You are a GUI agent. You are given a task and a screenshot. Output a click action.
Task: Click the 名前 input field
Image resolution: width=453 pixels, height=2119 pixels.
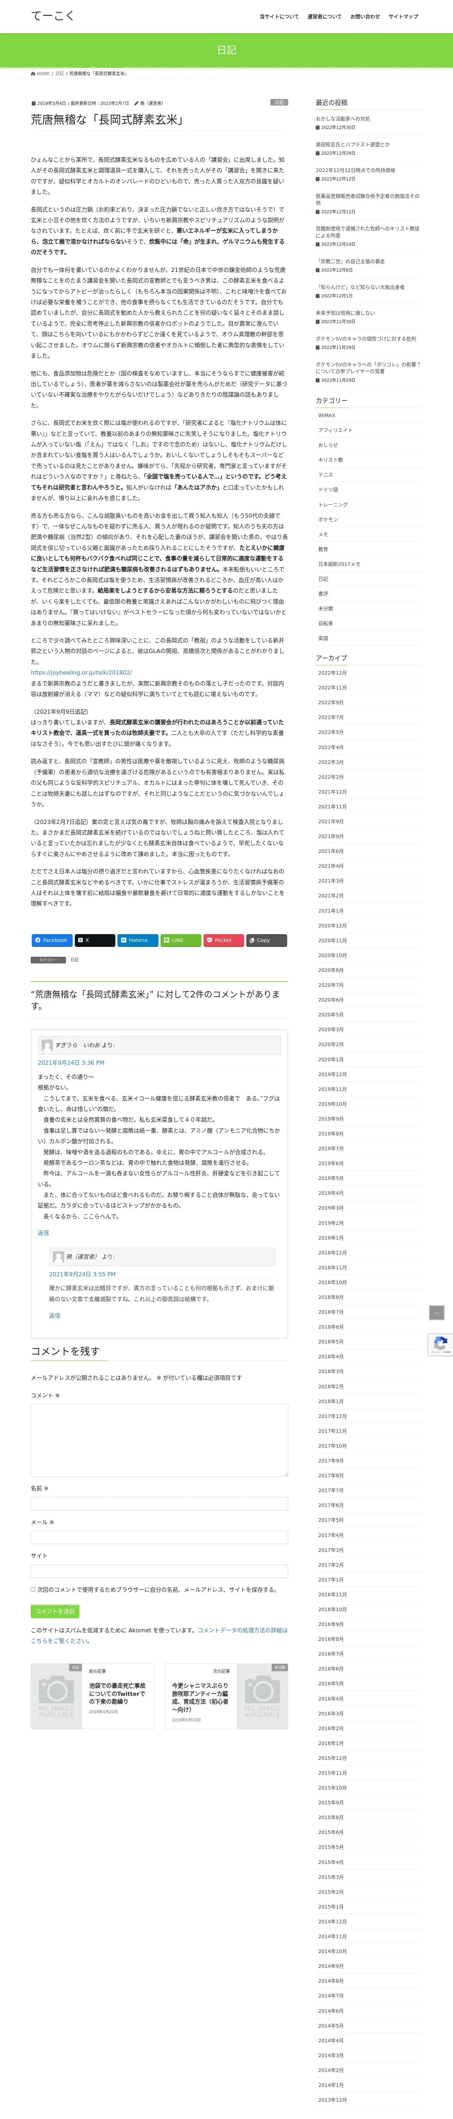click(x=159, y=1504)
